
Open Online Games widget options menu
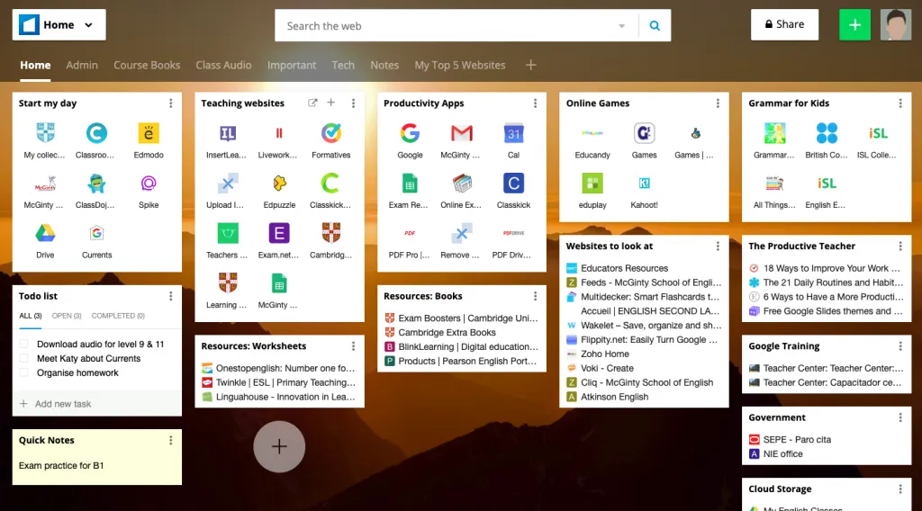click(718, 103)
